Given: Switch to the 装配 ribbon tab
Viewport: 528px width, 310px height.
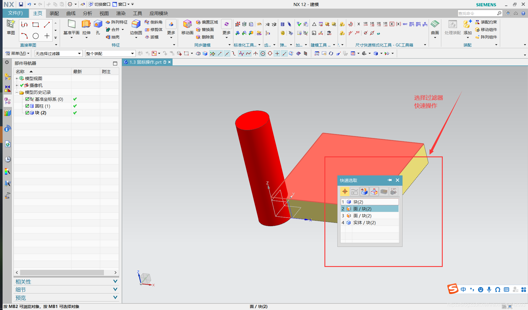Looking at the screenshot, I should pos(54,13).
